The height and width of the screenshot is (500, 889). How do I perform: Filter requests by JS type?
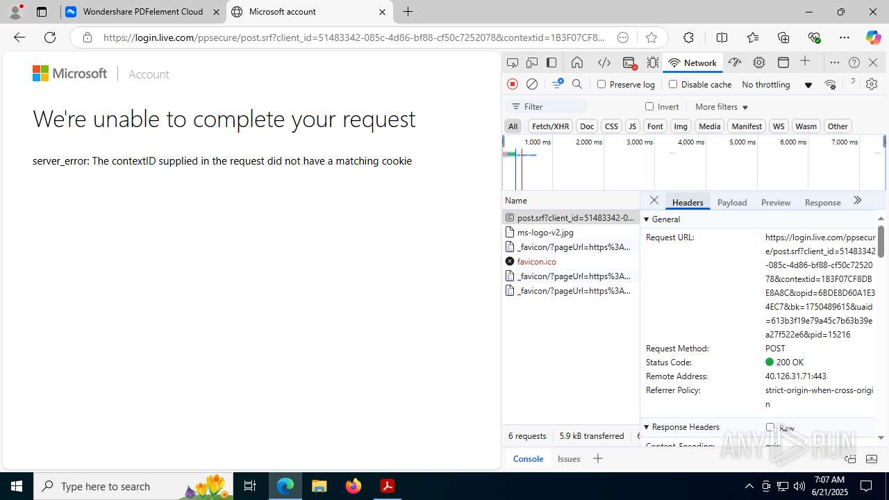coord(632,126)
